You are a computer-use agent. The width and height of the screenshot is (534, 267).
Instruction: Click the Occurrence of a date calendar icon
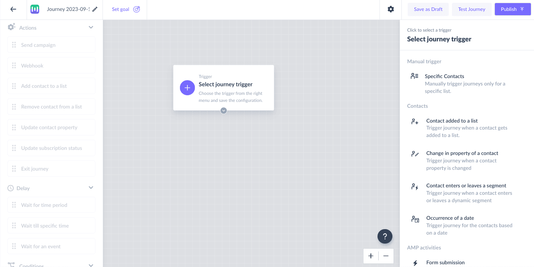click(x=415, y=219)
